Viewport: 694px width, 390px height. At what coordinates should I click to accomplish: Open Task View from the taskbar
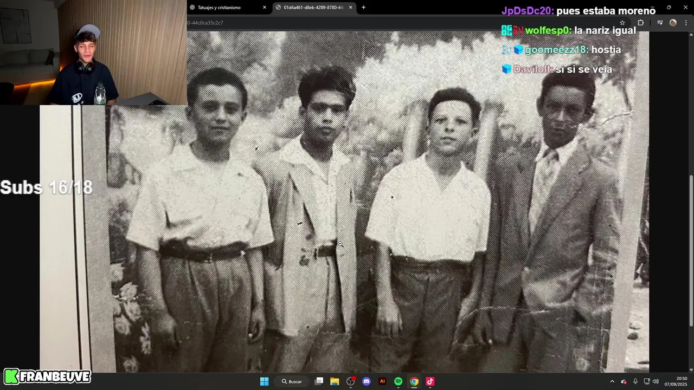pyautogui.click(x=319, y=381)
